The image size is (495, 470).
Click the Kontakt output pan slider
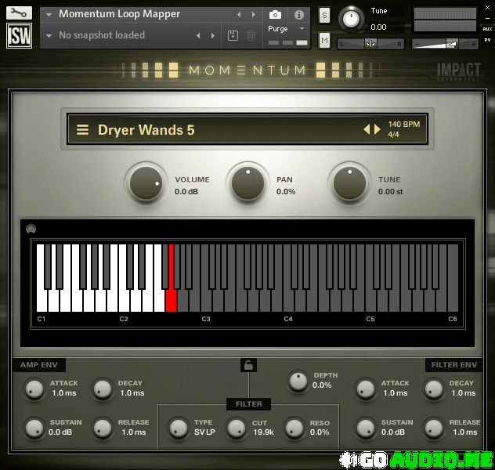tap(370, 44)
